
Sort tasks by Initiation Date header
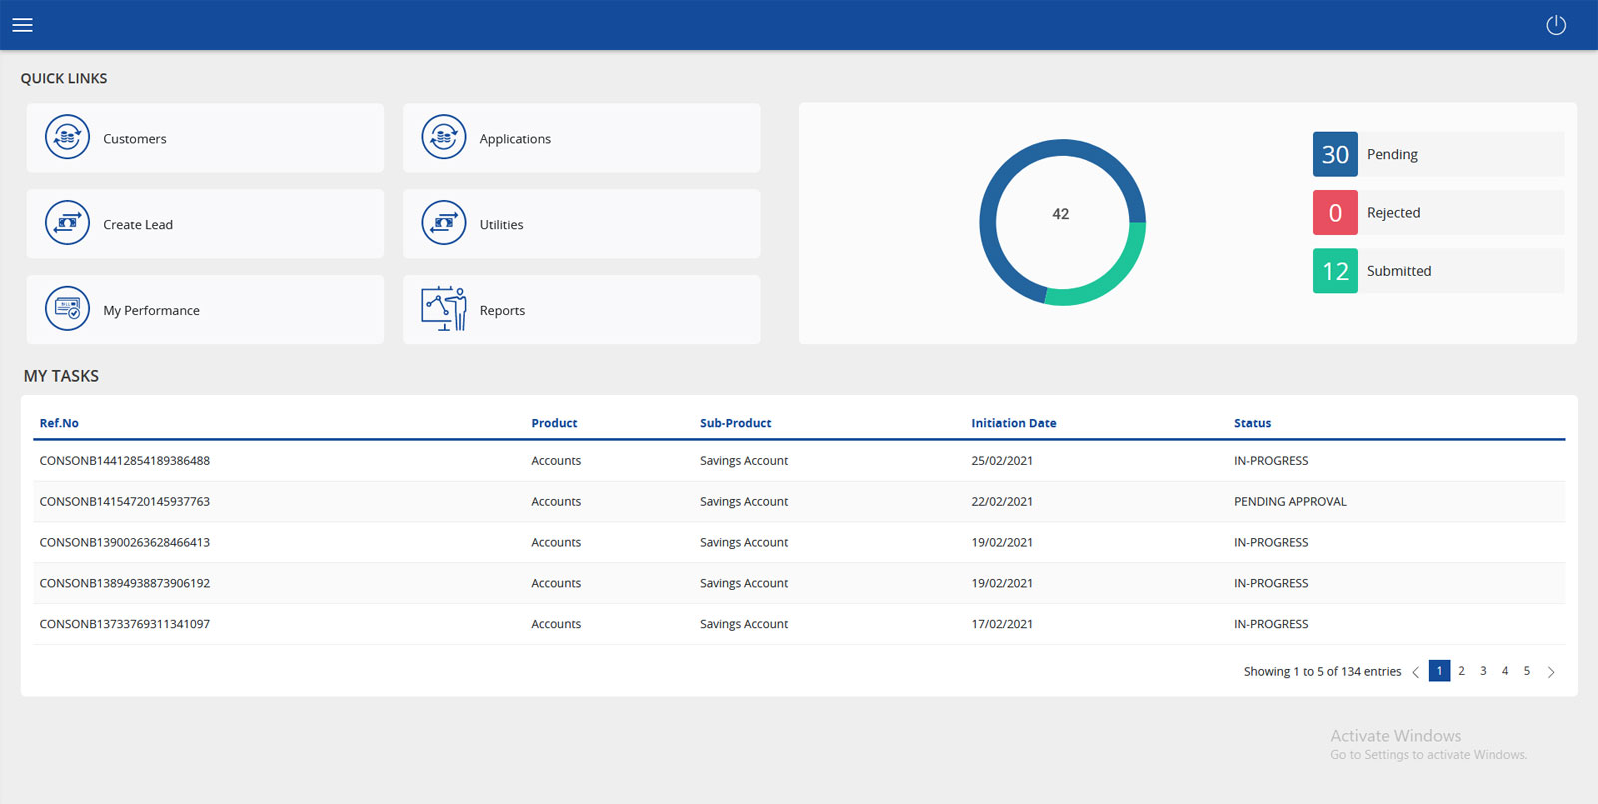(x=1013, y=423)
